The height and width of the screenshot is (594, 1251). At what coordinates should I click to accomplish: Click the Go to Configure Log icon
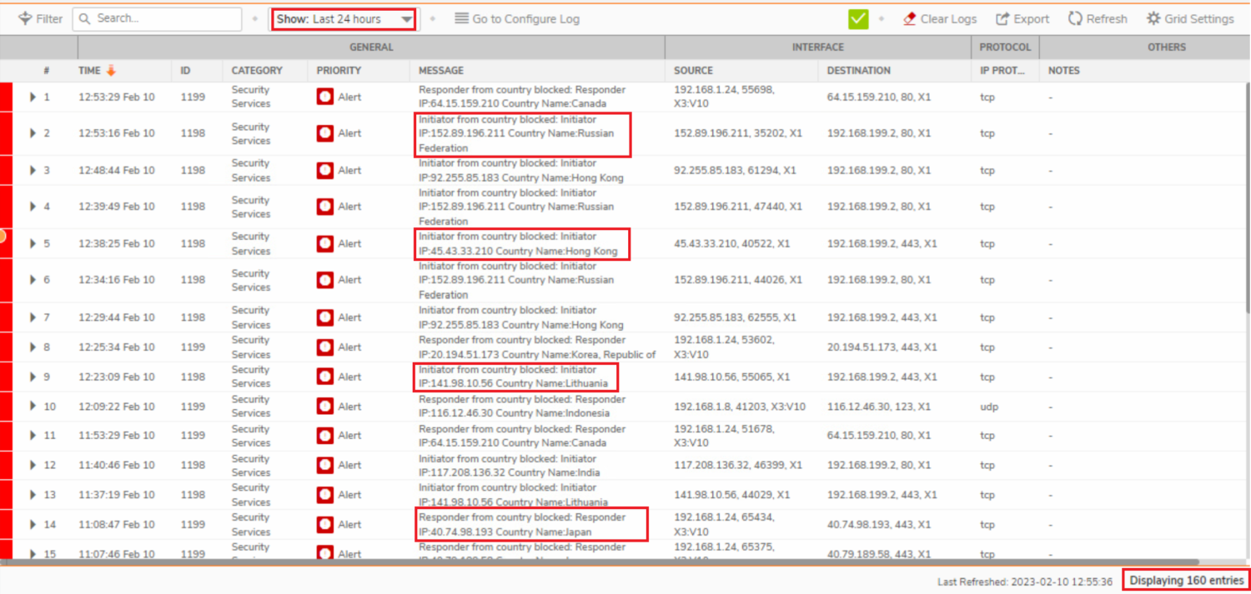pos(461,18)
